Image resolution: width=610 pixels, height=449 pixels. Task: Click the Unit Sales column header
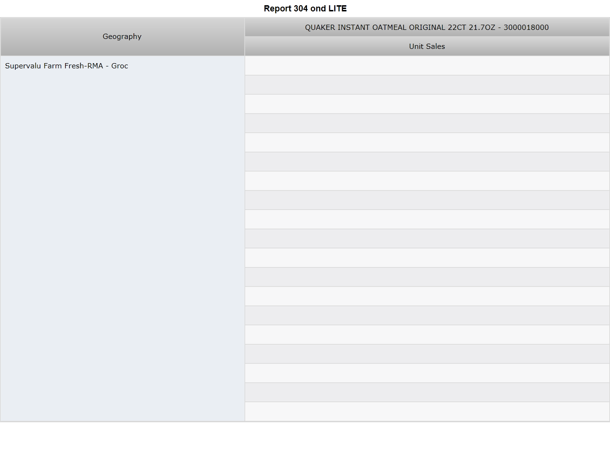427,47
